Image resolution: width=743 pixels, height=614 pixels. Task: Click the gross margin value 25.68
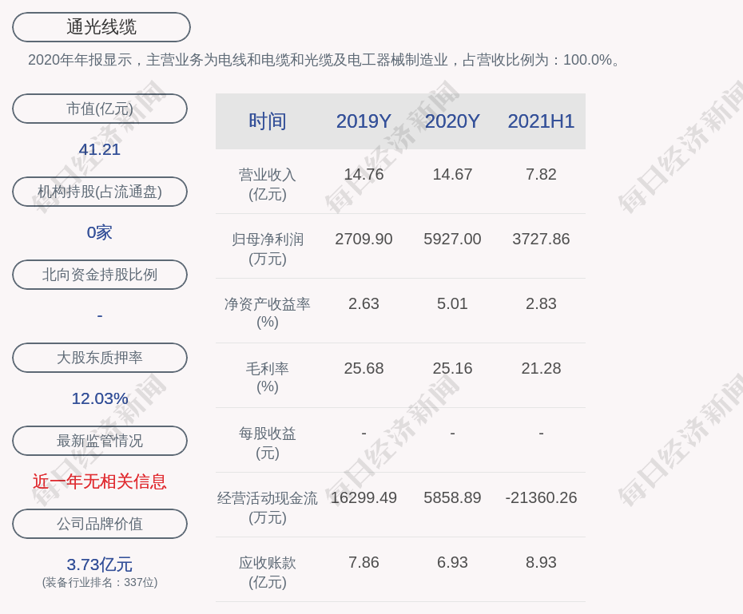coord(364,368)
